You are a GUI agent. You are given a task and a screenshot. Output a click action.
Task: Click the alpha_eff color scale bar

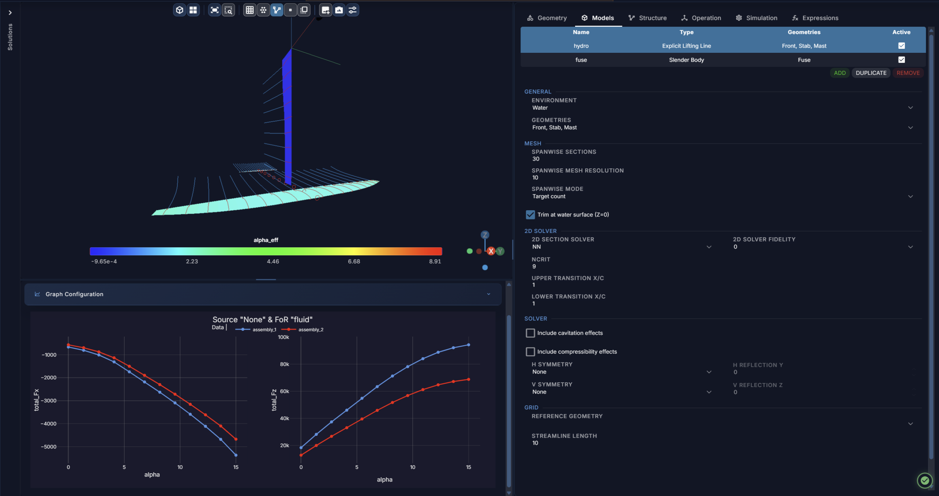[266, 251]
